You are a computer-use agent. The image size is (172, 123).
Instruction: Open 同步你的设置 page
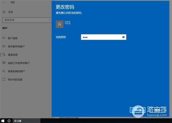(15, 80)
